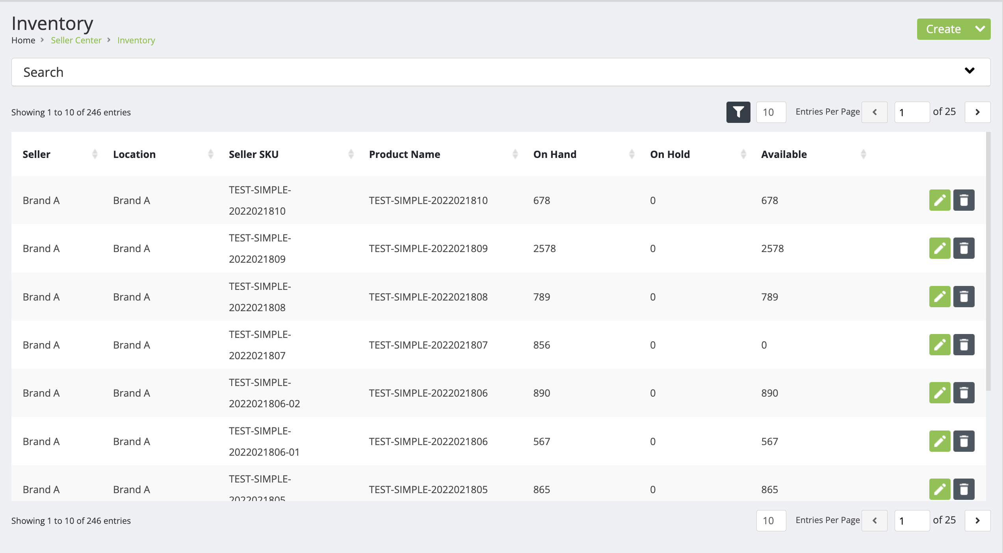Screen dimensions: 1003x553
Task: Click the dark filter funnel icon
Action: coord(738,112)
